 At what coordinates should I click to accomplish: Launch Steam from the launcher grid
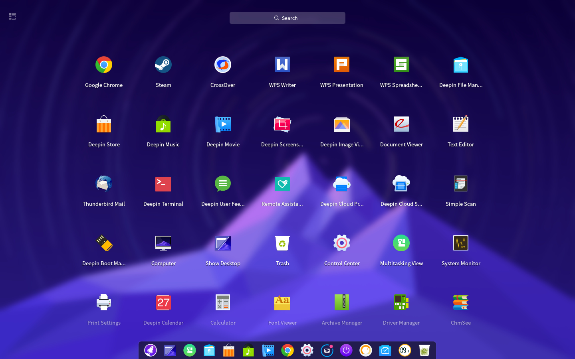[163, 65]
